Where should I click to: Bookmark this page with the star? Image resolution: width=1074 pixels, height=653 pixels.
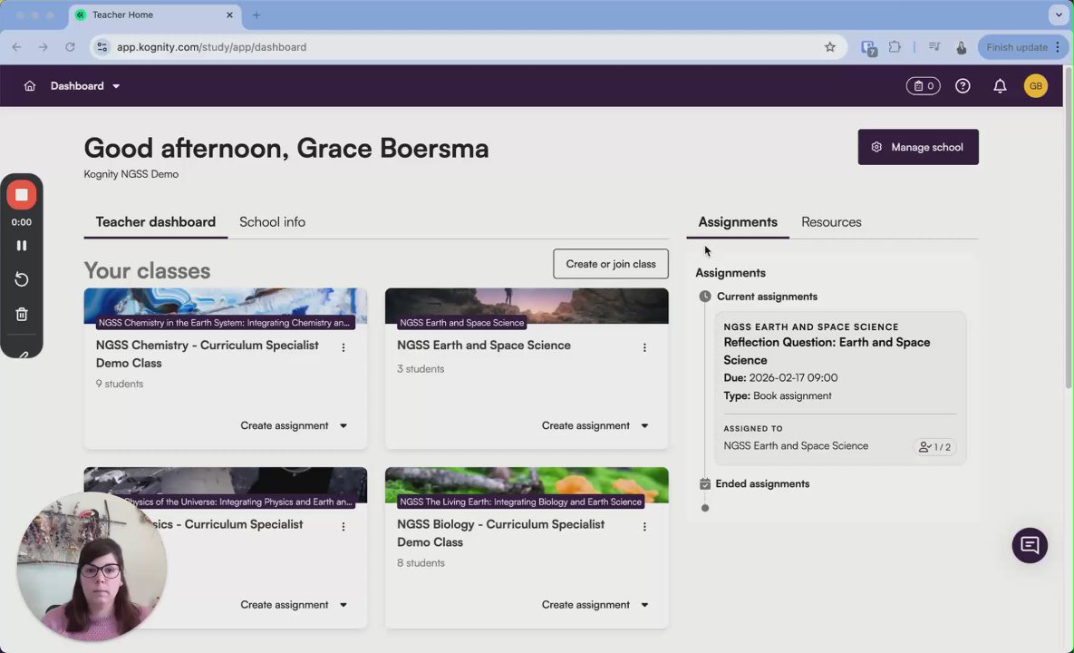pos(829,46)
